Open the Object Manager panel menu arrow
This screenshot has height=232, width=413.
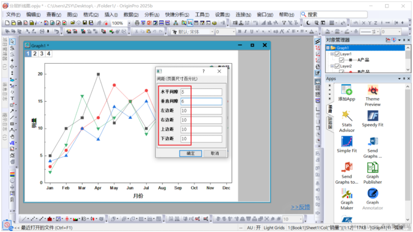pyautogui.click(x=399, y=40)
